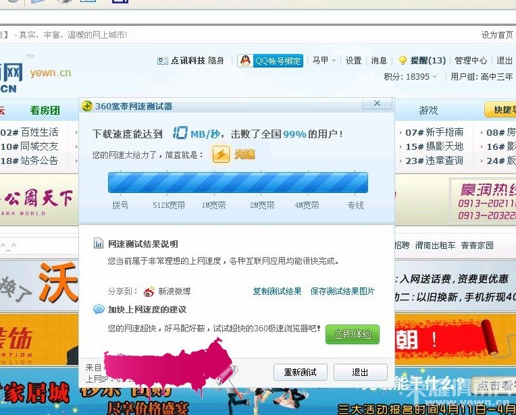Close the 360 speed tester dialog
The width and height of the screenshot is (516, 415).
tap(377, 103)
